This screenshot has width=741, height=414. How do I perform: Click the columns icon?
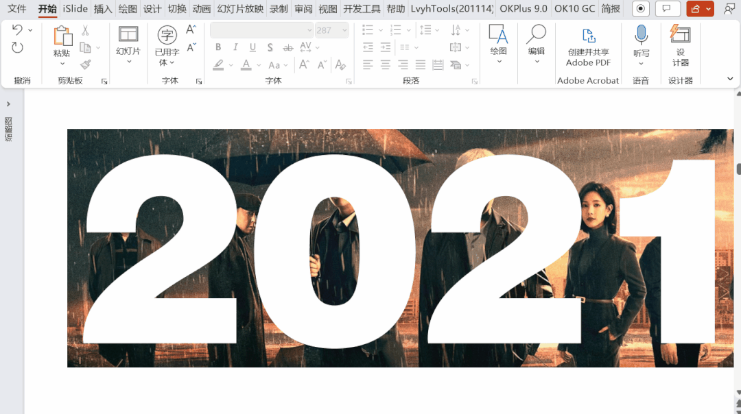[x=405, y=47]
